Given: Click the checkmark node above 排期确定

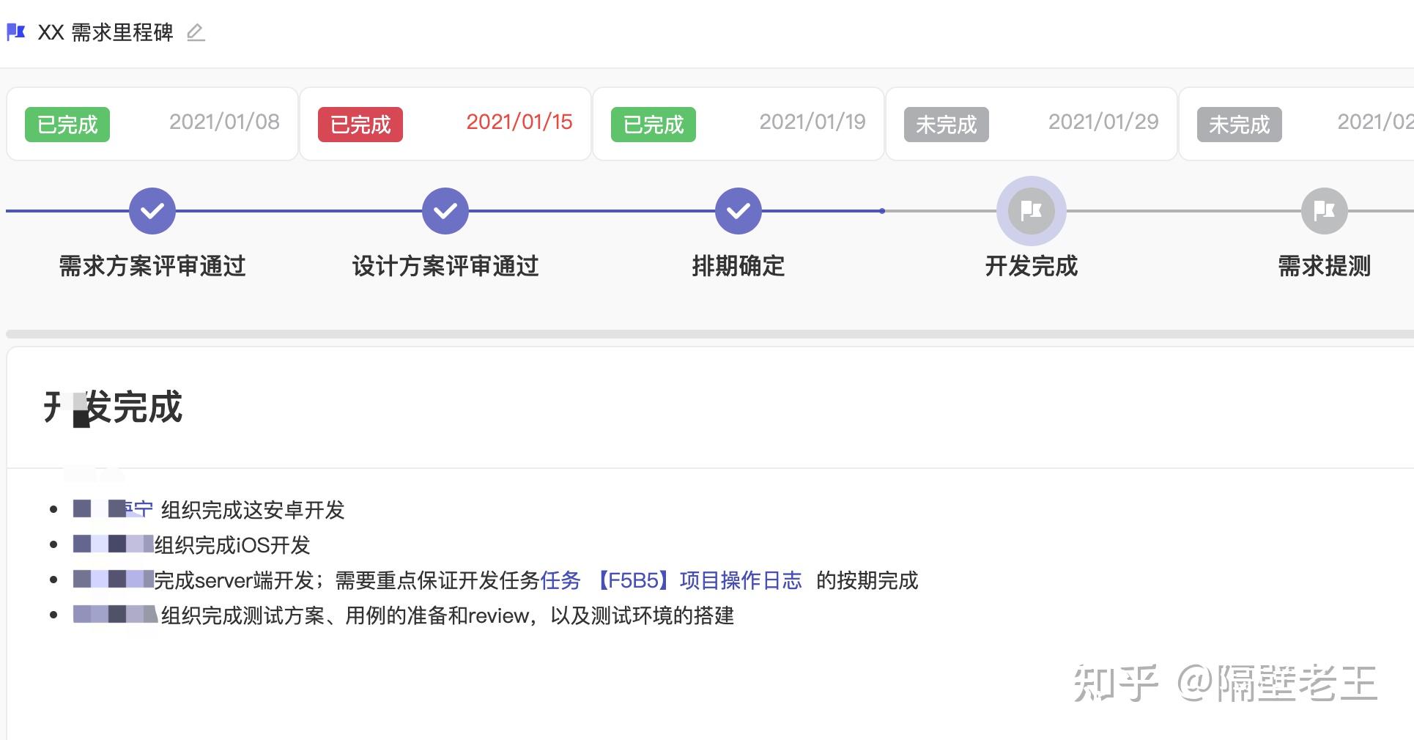Looking at the screenshot, I should click(739, 211).
